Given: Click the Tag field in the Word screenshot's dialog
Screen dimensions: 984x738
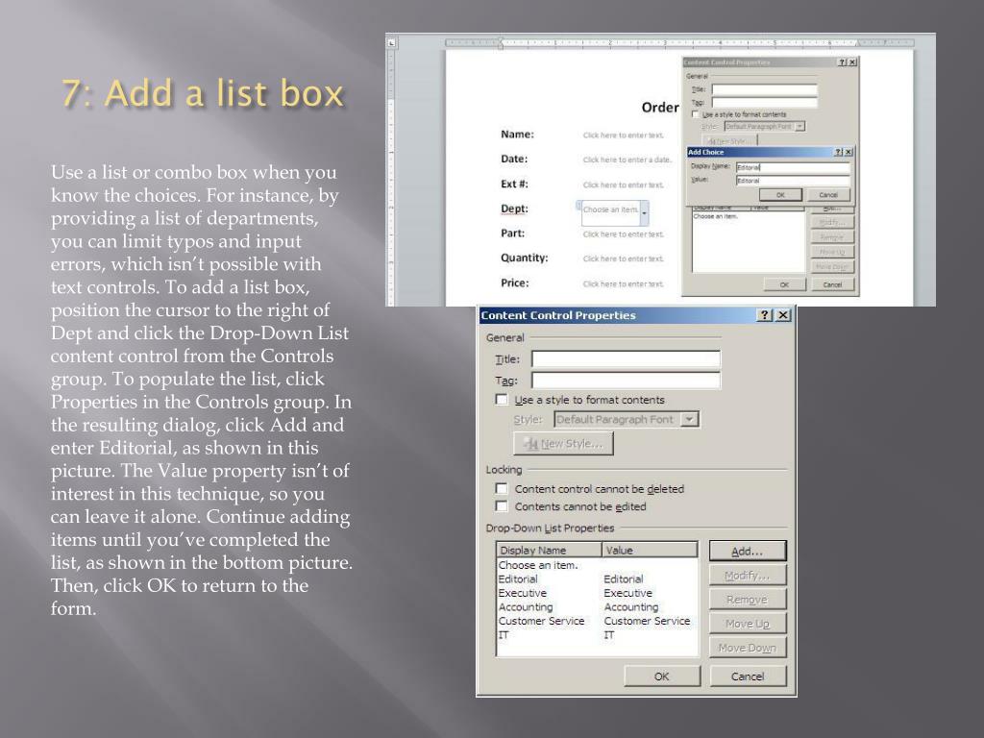Looking at the screenshot, I should point(764,102).
